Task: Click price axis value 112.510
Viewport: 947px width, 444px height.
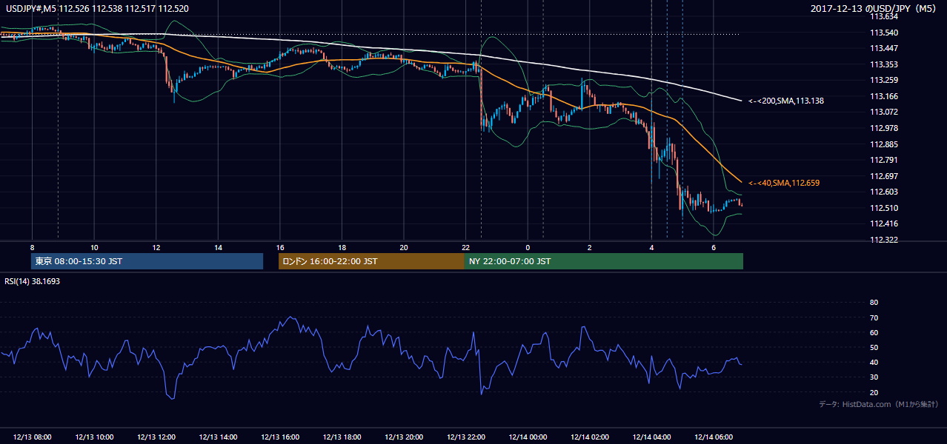Action: tap(883, 208)
